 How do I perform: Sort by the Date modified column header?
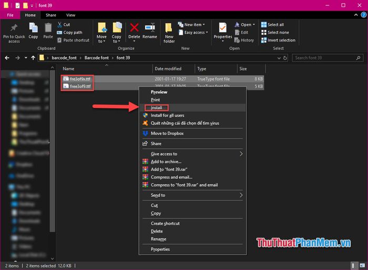tap(168, 69)
